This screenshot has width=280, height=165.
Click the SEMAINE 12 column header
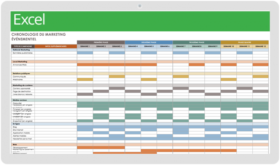point(260,46)
